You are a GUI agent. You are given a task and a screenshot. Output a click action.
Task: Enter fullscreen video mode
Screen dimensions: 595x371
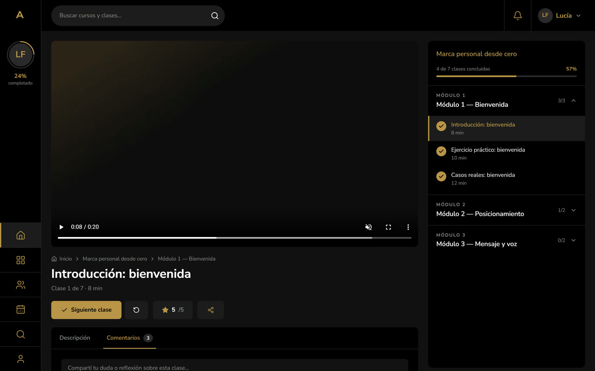(388, 227)
